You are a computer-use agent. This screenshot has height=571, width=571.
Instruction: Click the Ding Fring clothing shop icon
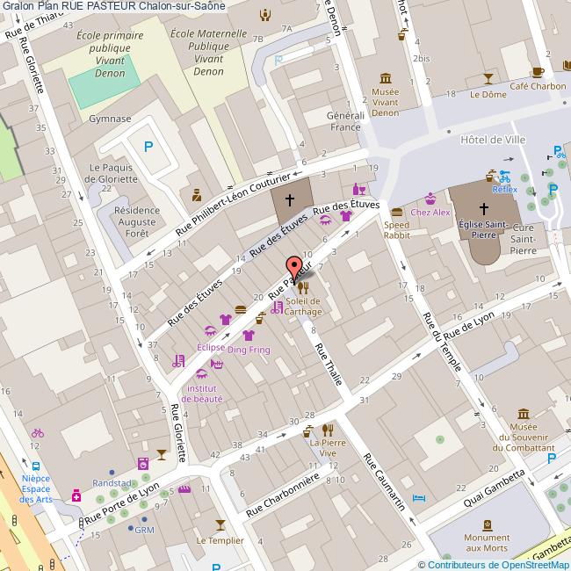point(249,336)
